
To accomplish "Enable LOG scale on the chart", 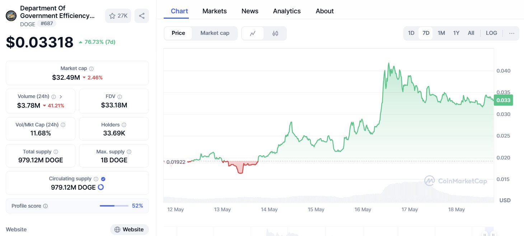I will click(x=491, y=33).
